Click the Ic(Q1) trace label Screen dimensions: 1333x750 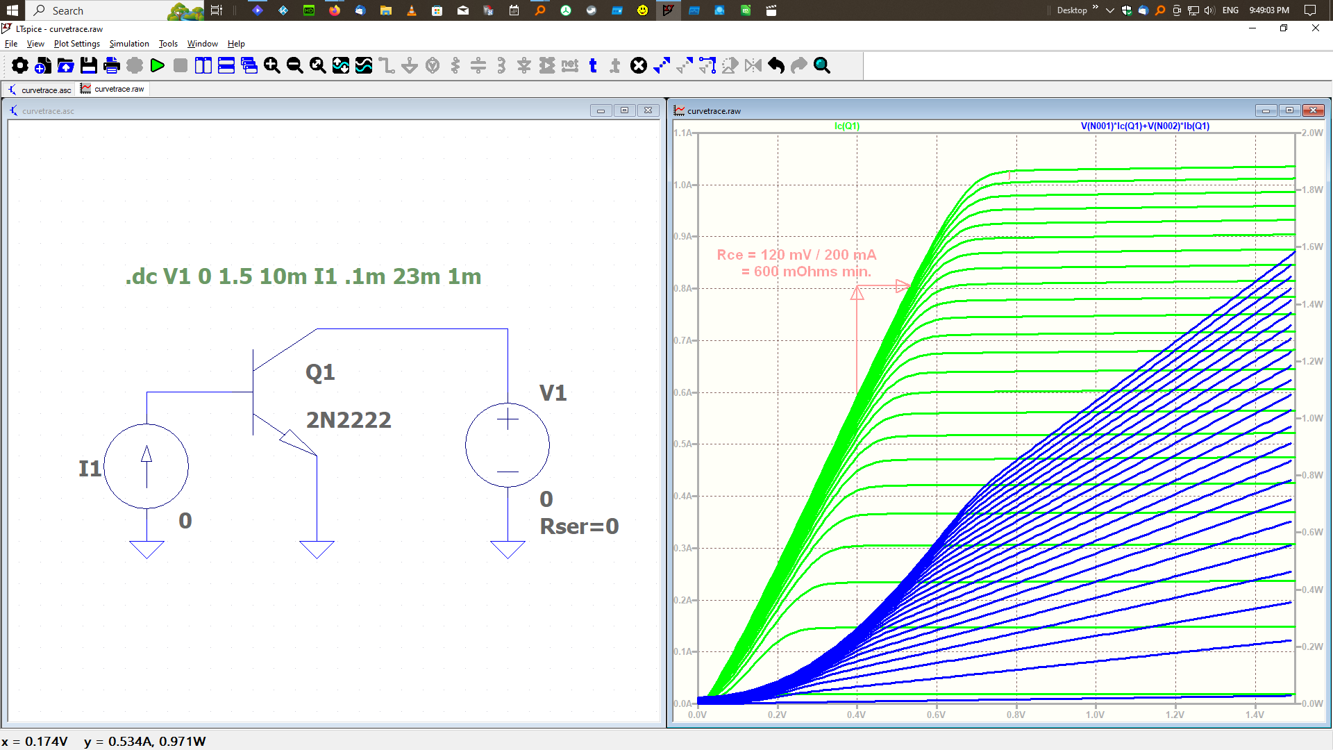[x=847, y=126]
